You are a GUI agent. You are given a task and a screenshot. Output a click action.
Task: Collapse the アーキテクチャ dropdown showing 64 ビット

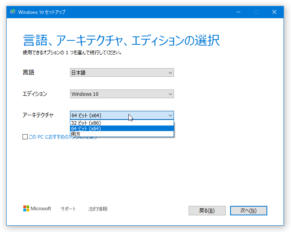coord(122,115)
